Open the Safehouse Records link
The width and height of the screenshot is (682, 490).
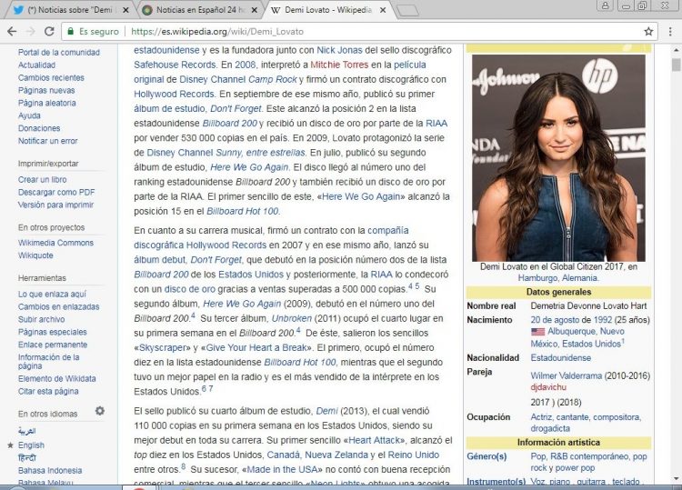(175, 65)
